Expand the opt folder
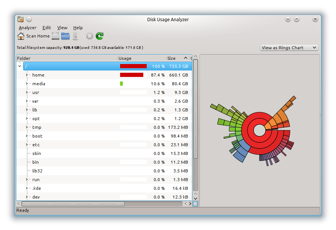This screenshot has height=230, width=336. [27, 119]
